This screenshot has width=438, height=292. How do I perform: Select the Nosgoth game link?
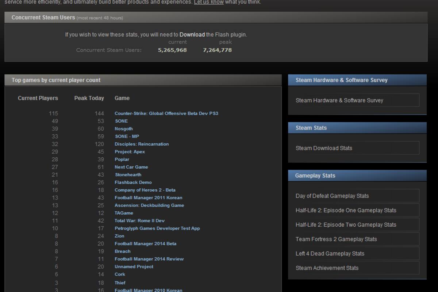click(x=124, y=129)
